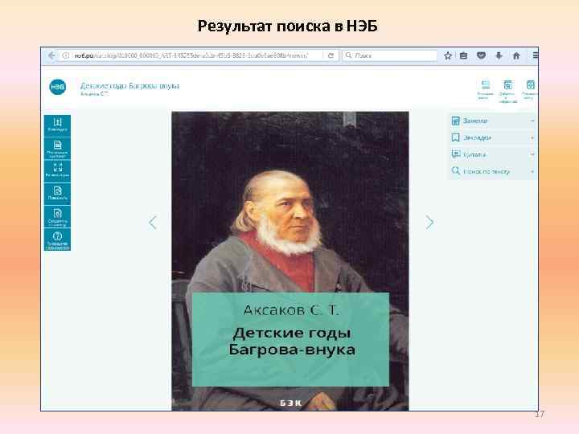
Task: Click the full screen sidebar button with the four arrows icon
Action: pos(57,171)
